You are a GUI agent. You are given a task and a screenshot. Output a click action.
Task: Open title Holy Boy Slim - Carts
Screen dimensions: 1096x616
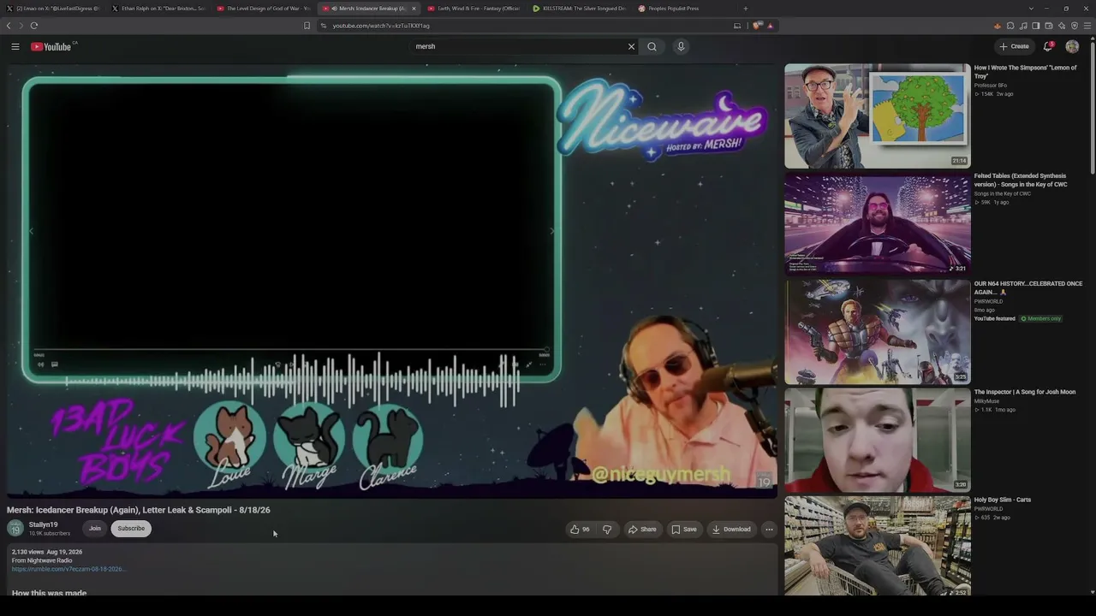[x=1003, y=500]
